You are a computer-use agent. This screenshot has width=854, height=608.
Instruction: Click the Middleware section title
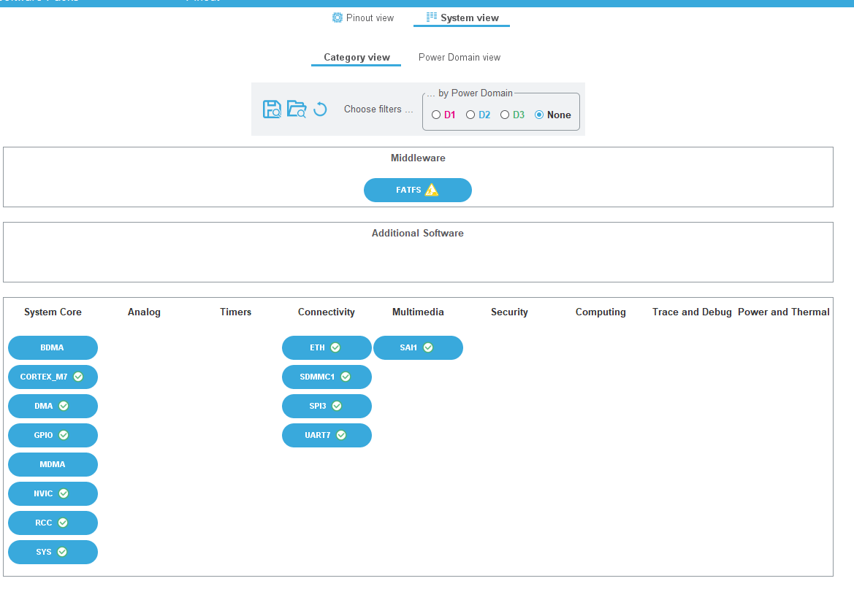418,158
